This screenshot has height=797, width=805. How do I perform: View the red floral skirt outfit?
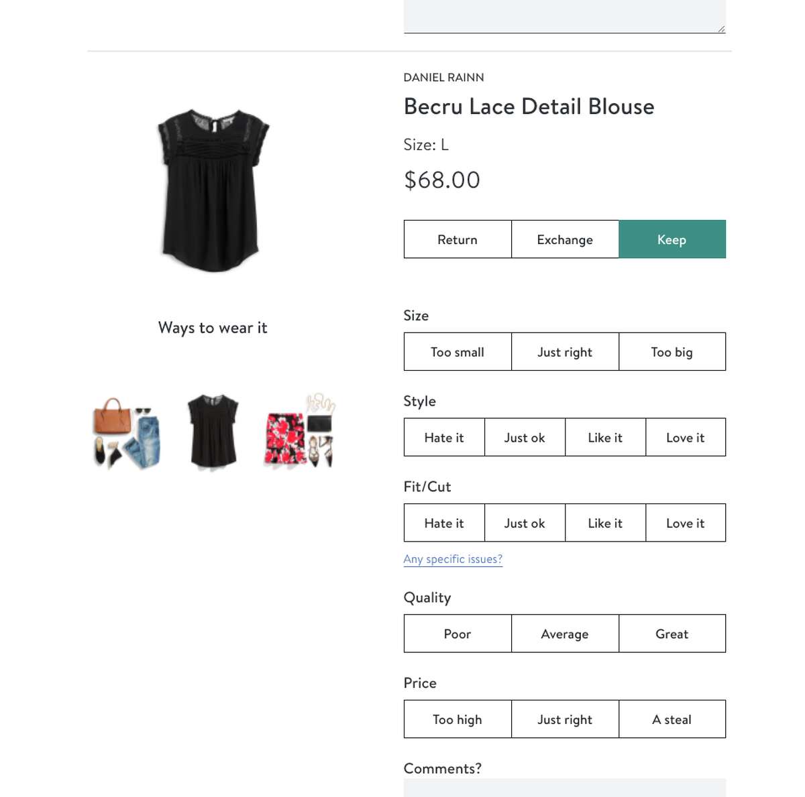click(300, 431)
